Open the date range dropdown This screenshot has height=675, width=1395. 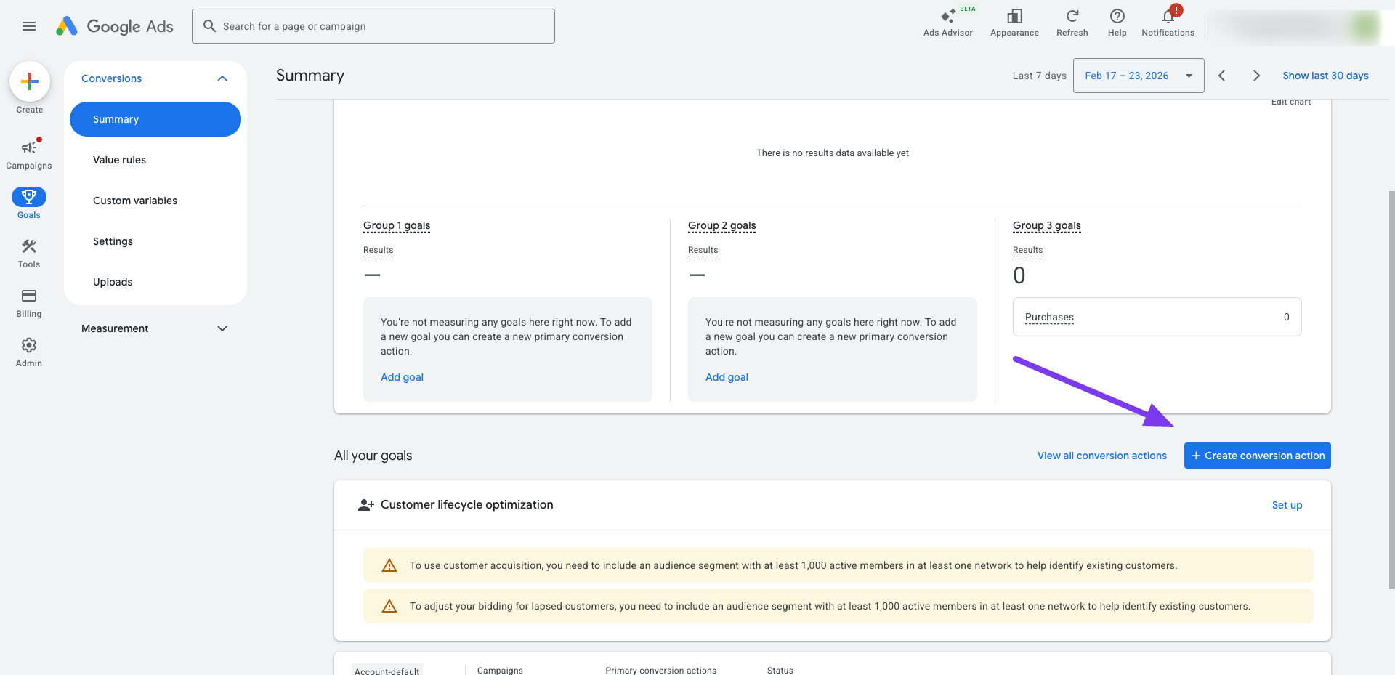pos(1138,76)
